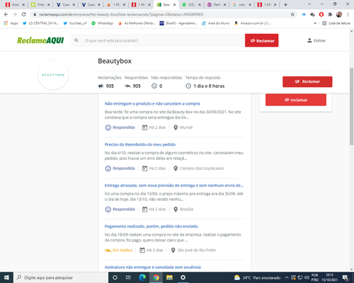Open the Chrome three-dot menu
This screenshot has width=354, height=283.
(x=348, y=15)
